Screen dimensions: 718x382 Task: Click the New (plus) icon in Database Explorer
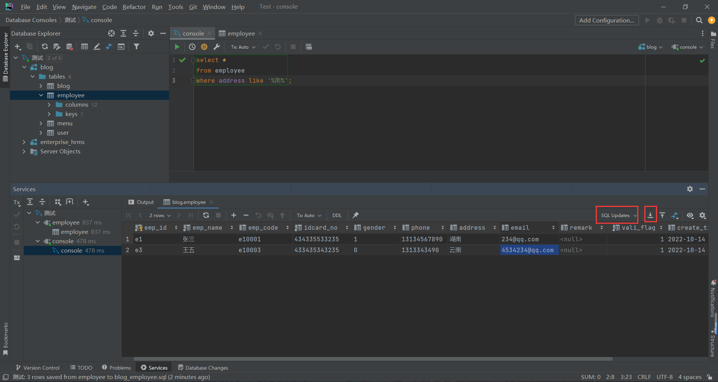[18, 46]
